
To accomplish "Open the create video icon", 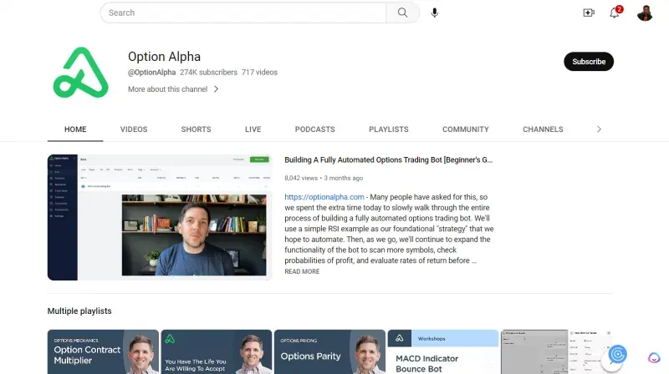I will 589,13.
